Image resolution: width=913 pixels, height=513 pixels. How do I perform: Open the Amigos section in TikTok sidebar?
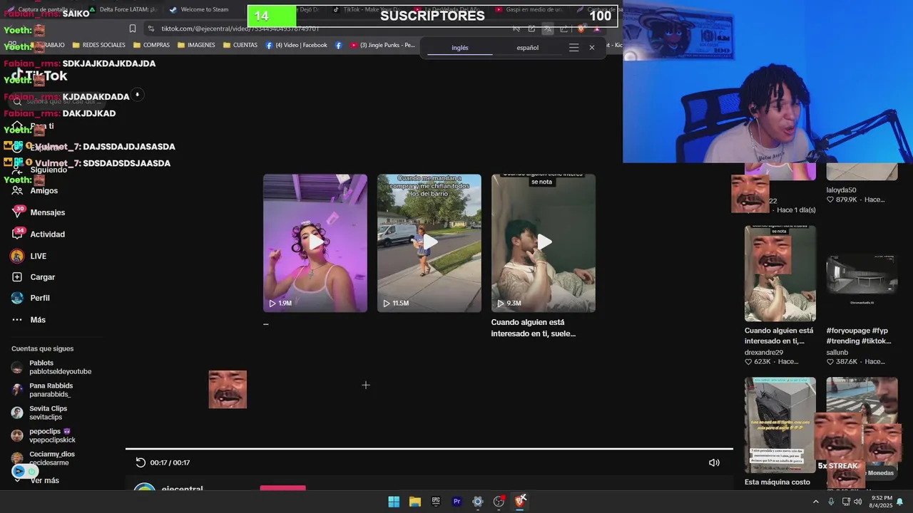coord(34,190)
